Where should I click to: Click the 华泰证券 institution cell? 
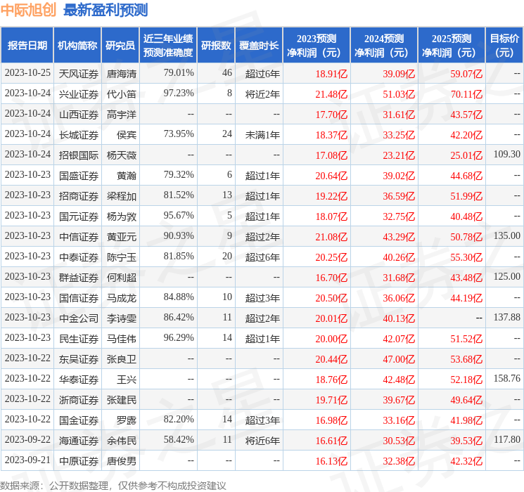coord(79,379)
